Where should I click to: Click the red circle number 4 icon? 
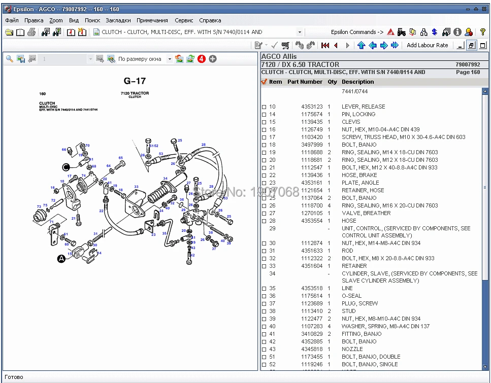pos(201,59)
